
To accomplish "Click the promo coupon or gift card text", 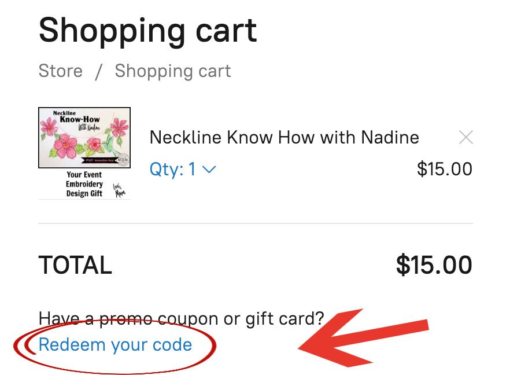I will coord(181,318).
